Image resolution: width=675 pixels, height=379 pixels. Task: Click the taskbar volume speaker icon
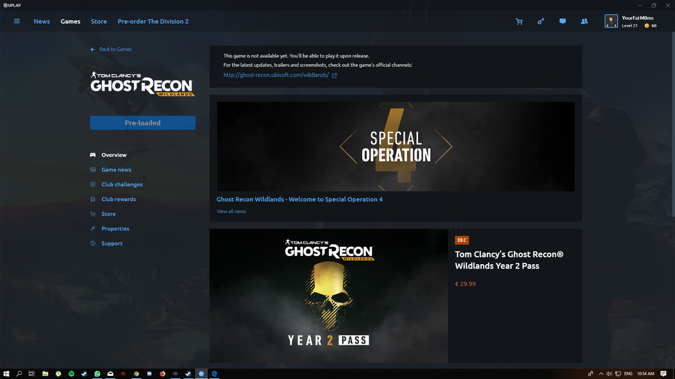pos(609,374)
